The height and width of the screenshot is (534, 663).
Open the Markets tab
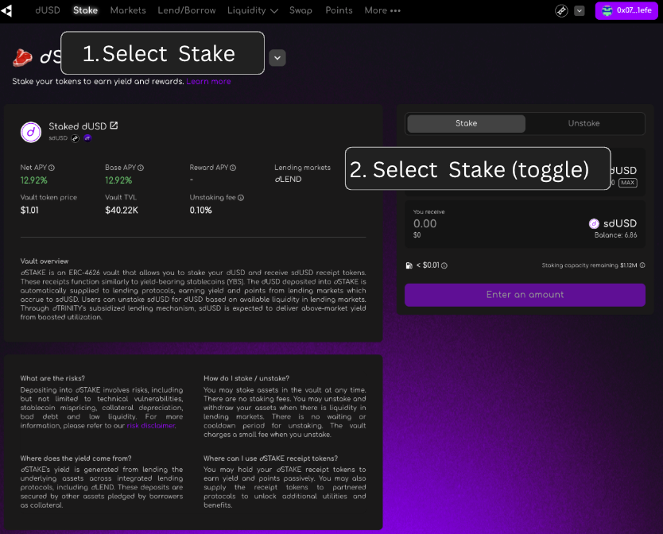(x=128, y=10)
